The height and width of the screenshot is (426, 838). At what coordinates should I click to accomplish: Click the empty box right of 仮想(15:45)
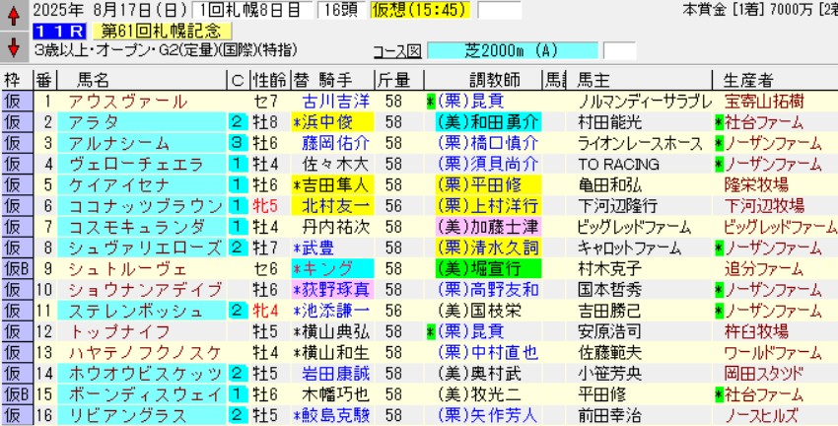click(500, 11)
